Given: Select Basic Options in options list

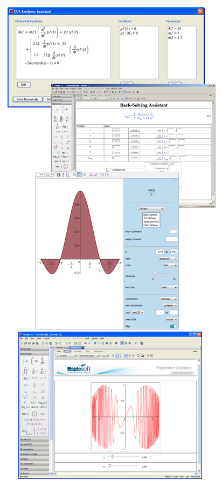Looking at the screenshot, I should tap(150, 215).
